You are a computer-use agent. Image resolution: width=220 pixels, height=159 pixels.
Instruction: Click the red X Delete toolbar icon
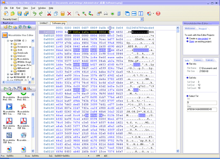[x=69, y=14]
